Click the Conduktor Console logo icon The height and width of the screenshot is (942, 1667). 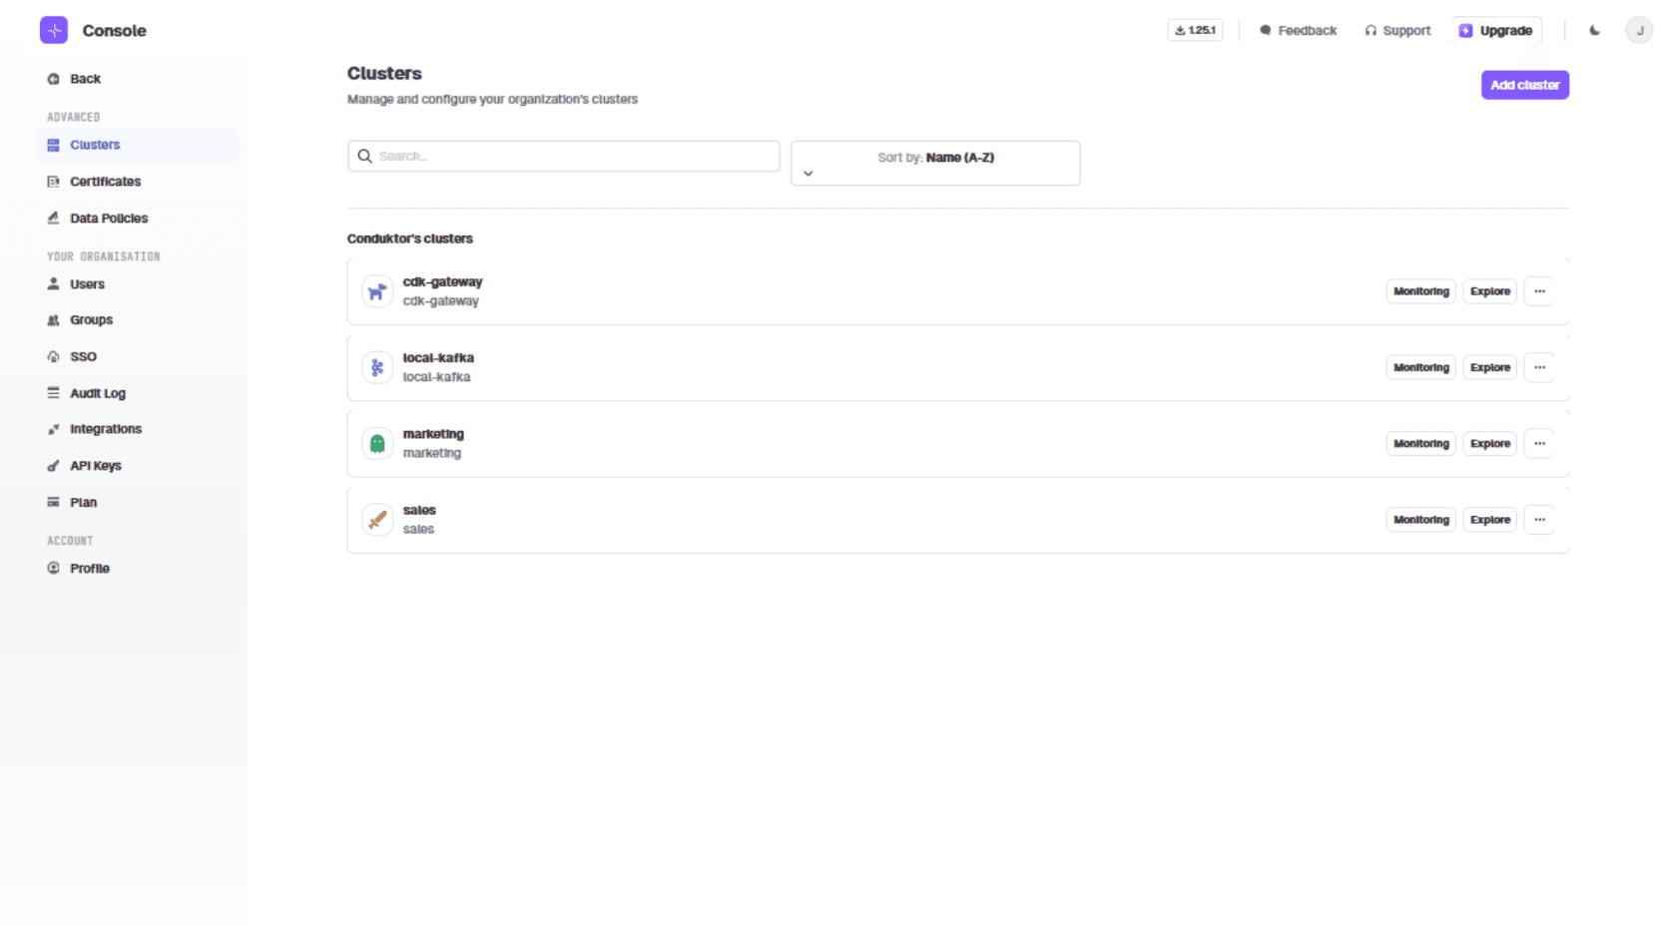54,30
